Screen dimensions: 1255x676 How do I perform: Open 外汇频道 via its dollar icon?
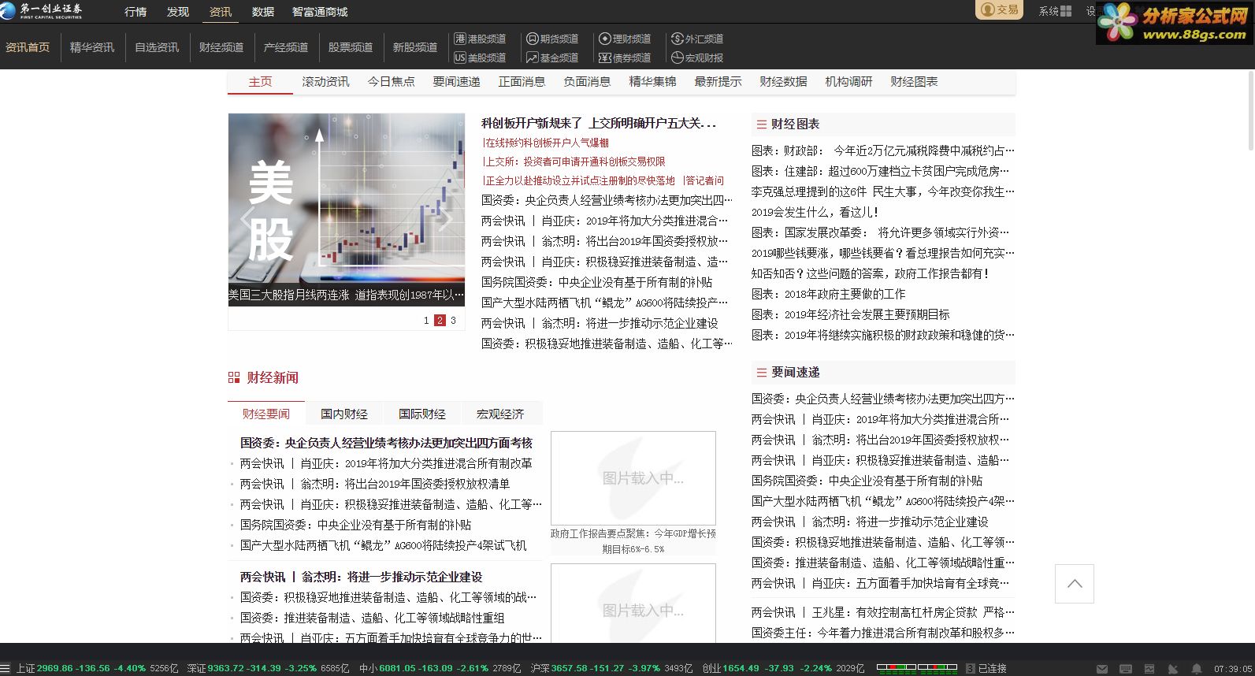pyautogui.click(x=677, y=39)
